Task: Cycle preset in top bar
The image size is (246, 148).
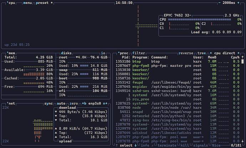Action: (x=42, y=3)
